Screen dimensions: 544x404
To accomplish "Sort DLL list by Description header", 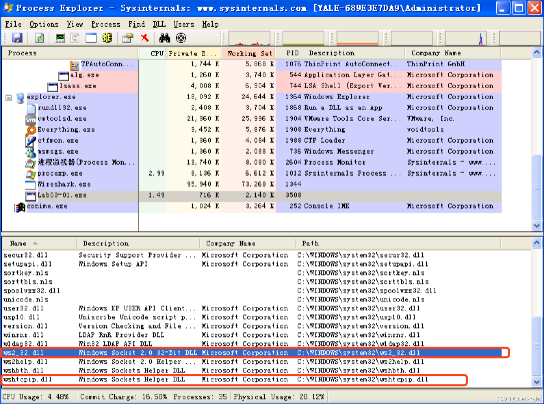I will pyautogui.click(x=138, y=243).
